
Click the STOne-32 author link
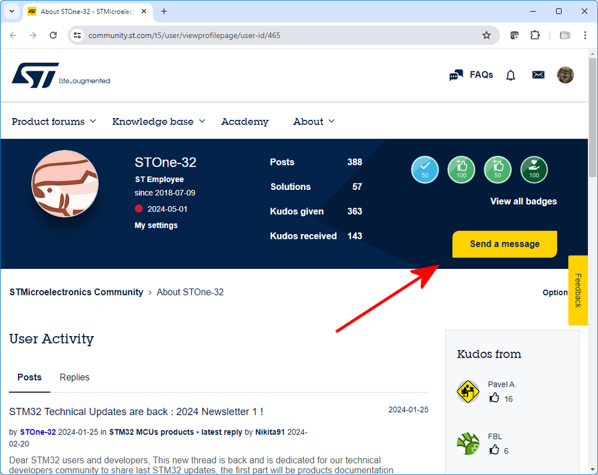coord(38,432)
